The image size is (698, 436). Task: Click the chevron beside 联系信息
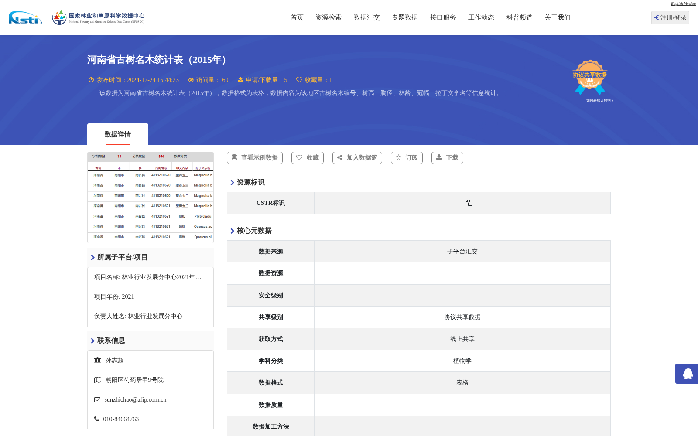pos(92,341)
